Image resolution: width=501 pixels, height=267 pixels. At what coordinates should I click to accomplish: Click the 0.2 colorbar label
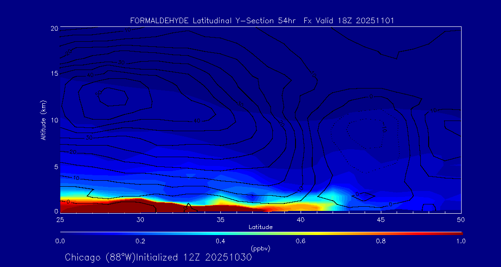click(x=140, y=241)
